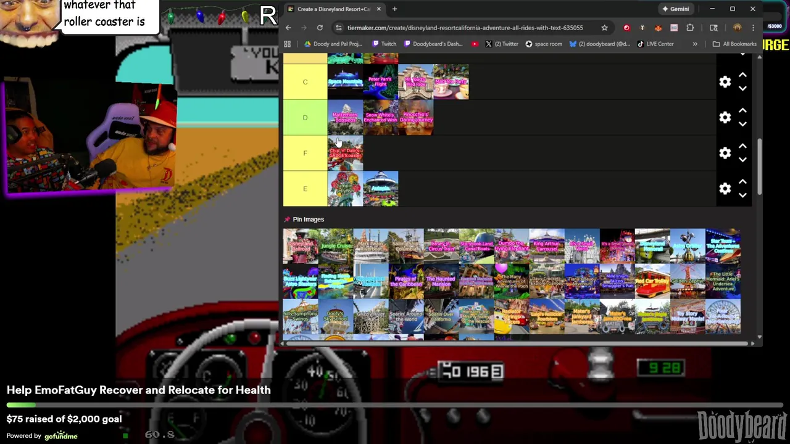Open Chrome extensions puzzle icon
The image size is (790, 444).
690,28
